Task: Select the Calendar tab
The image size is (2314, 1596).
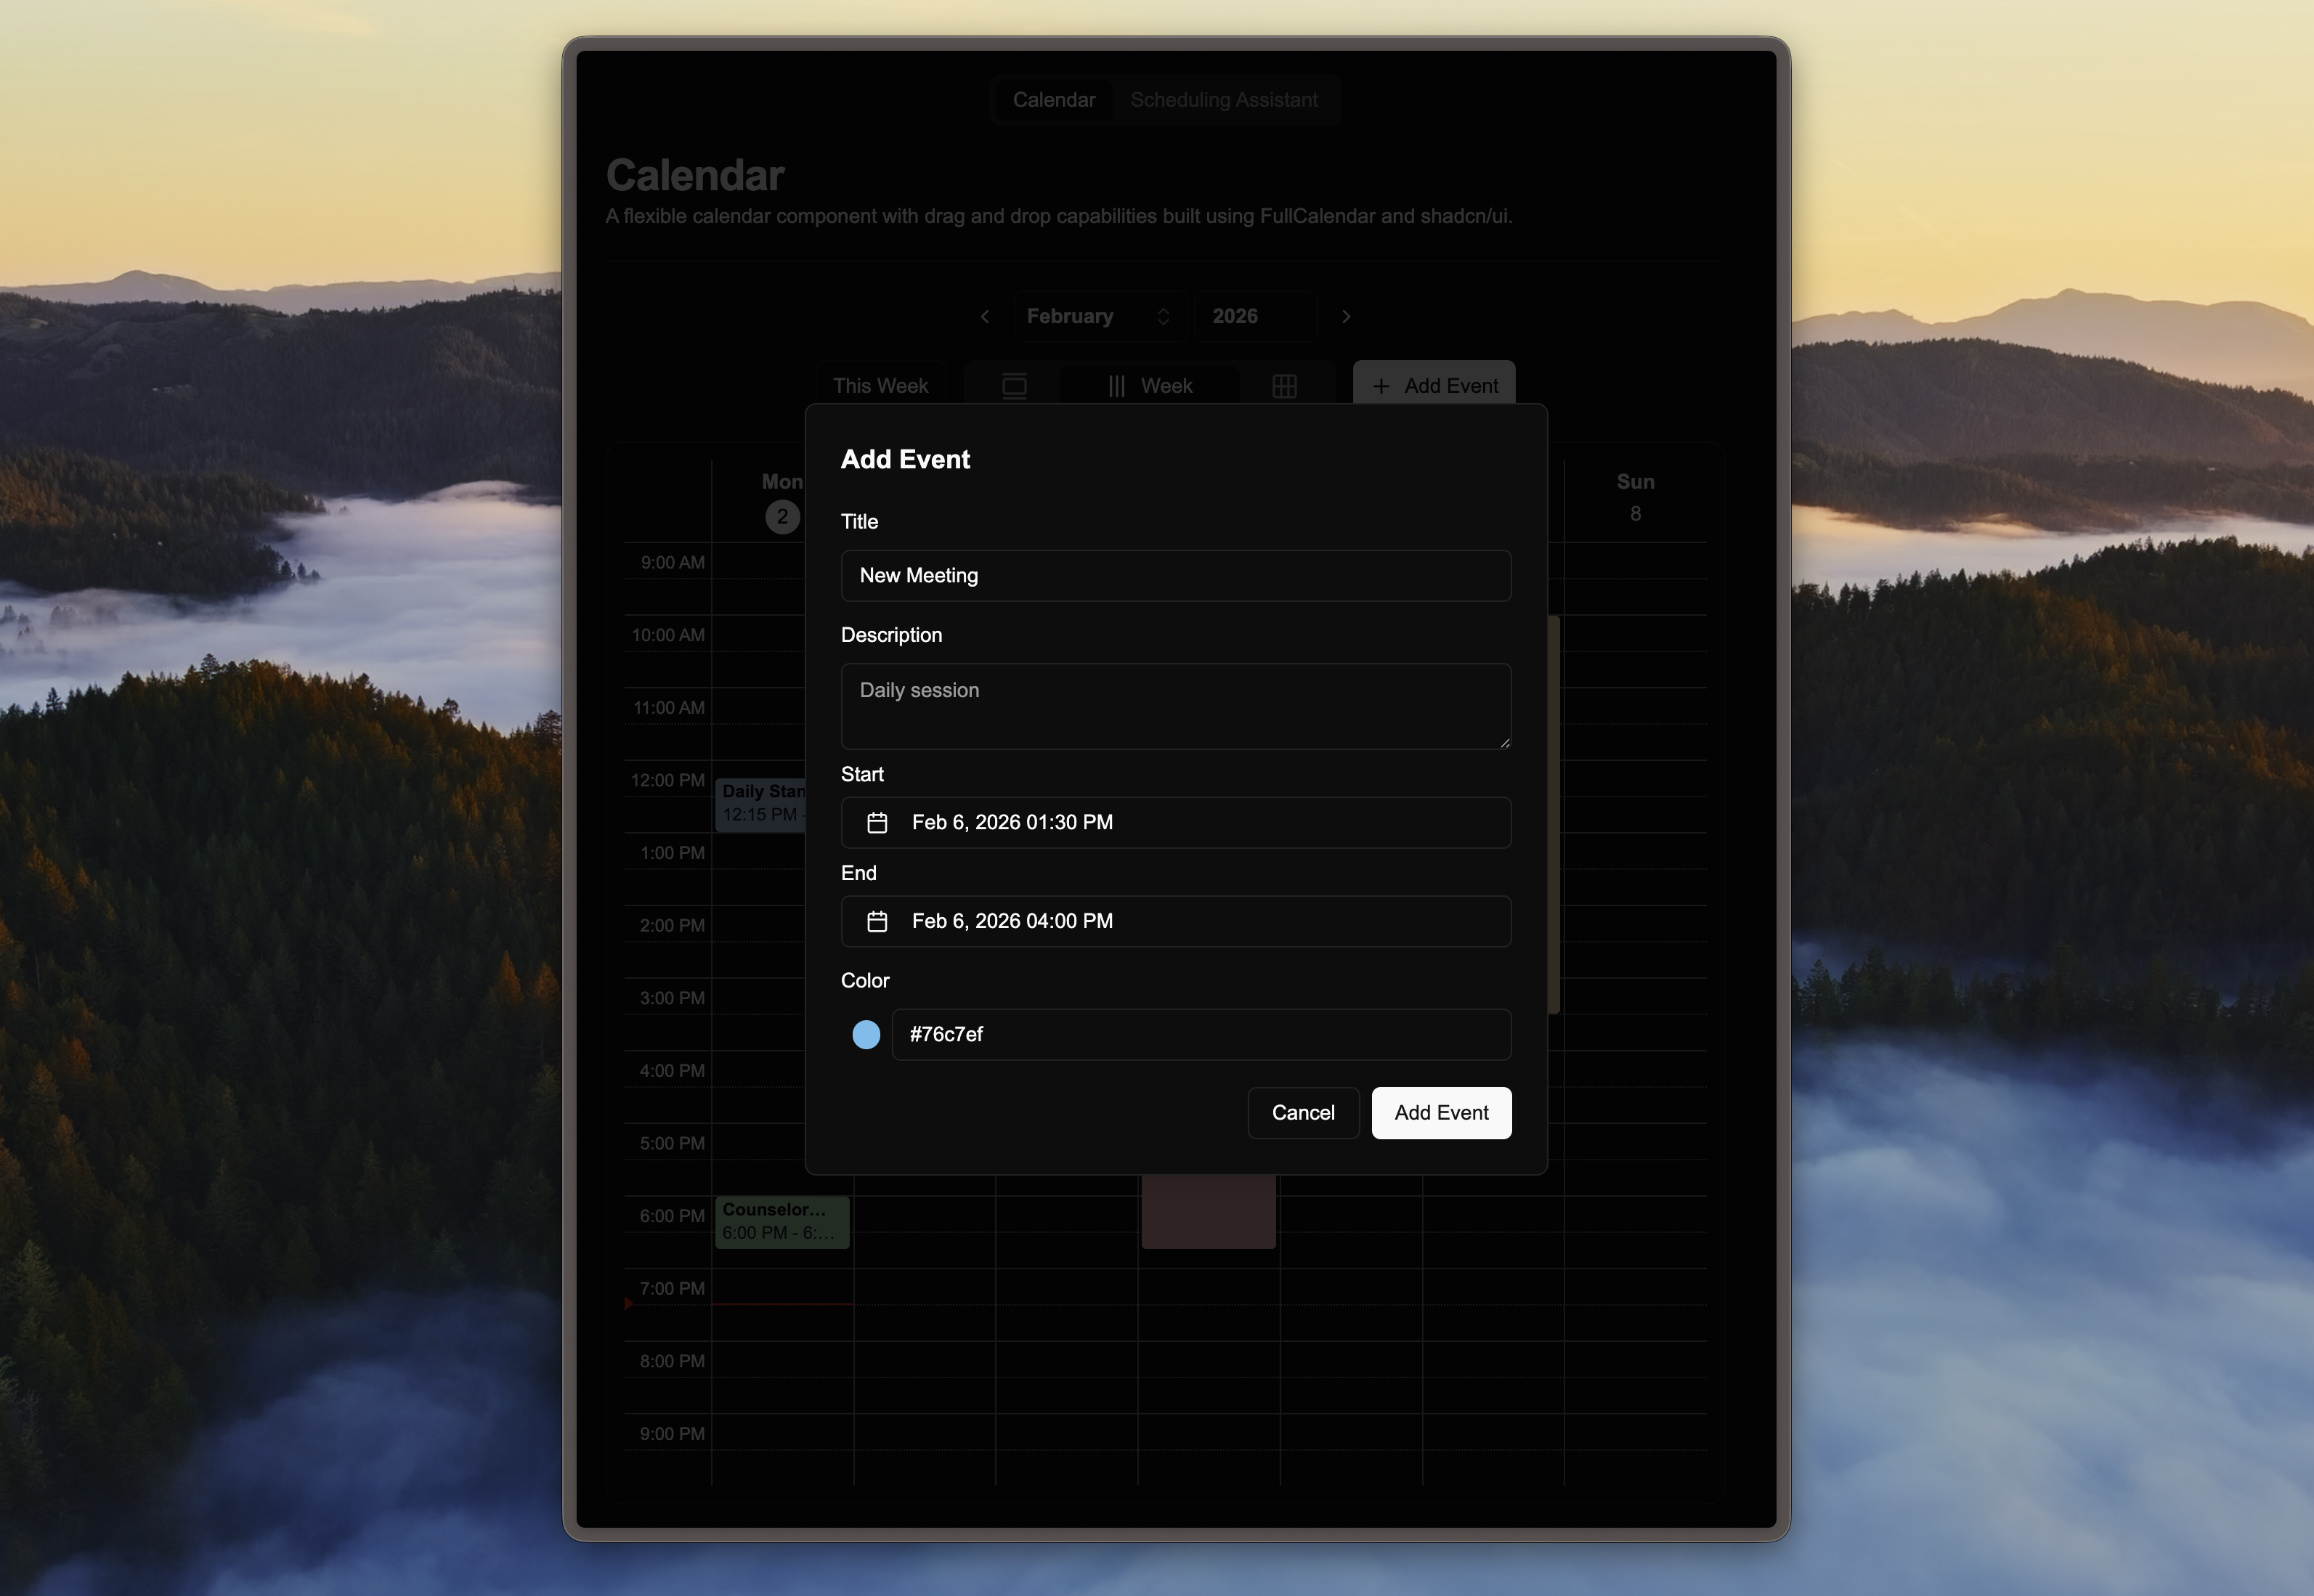Action: (x=1053, y=99)
